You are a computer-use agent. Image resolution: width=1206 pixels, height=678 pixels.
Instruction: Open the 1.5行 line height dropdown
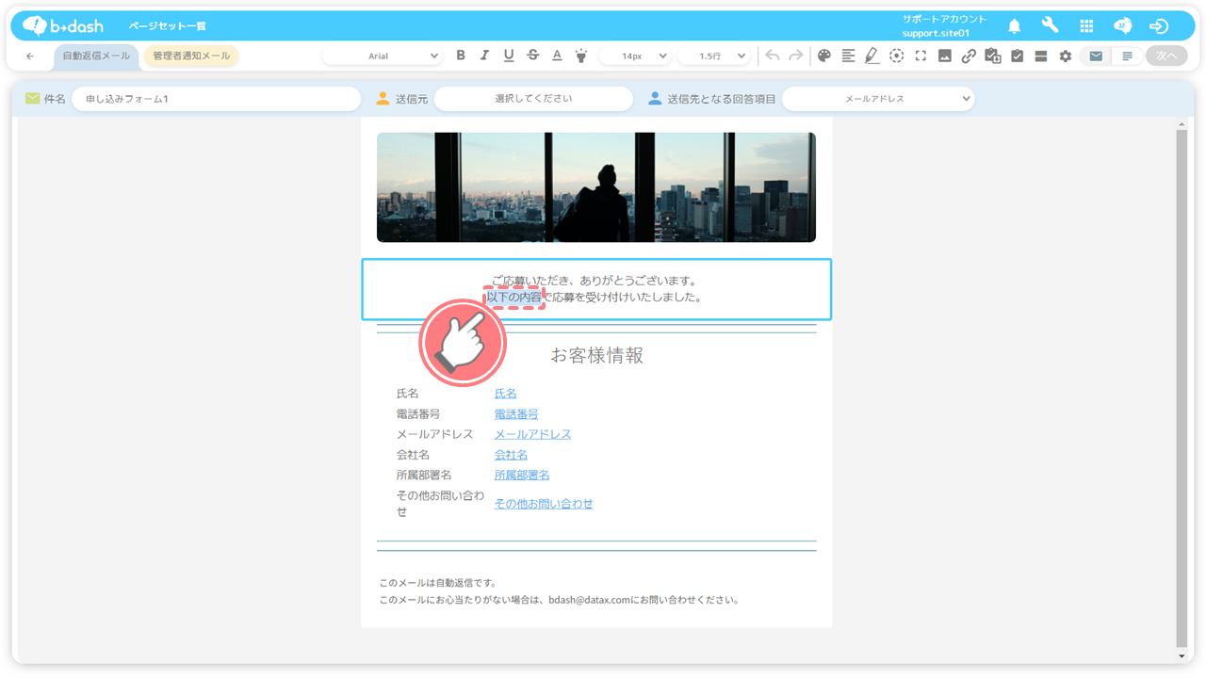click(x=713, y=56)
